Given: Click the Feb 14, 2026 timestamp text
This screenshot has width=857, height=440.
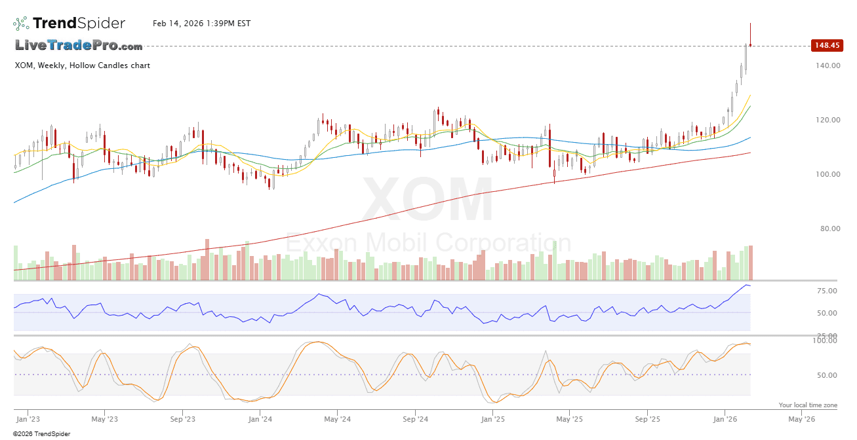Looking at the screenshot, I should click(x=201, y=24).
